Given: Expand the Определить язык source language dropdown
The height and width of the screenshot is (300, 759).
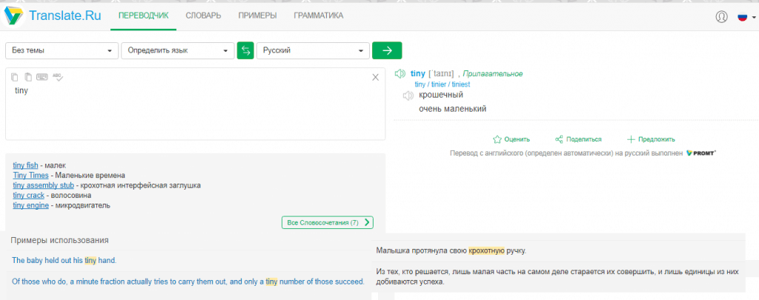Looking at the screenshot, I should pyautogui.click(x=177, y=50).
